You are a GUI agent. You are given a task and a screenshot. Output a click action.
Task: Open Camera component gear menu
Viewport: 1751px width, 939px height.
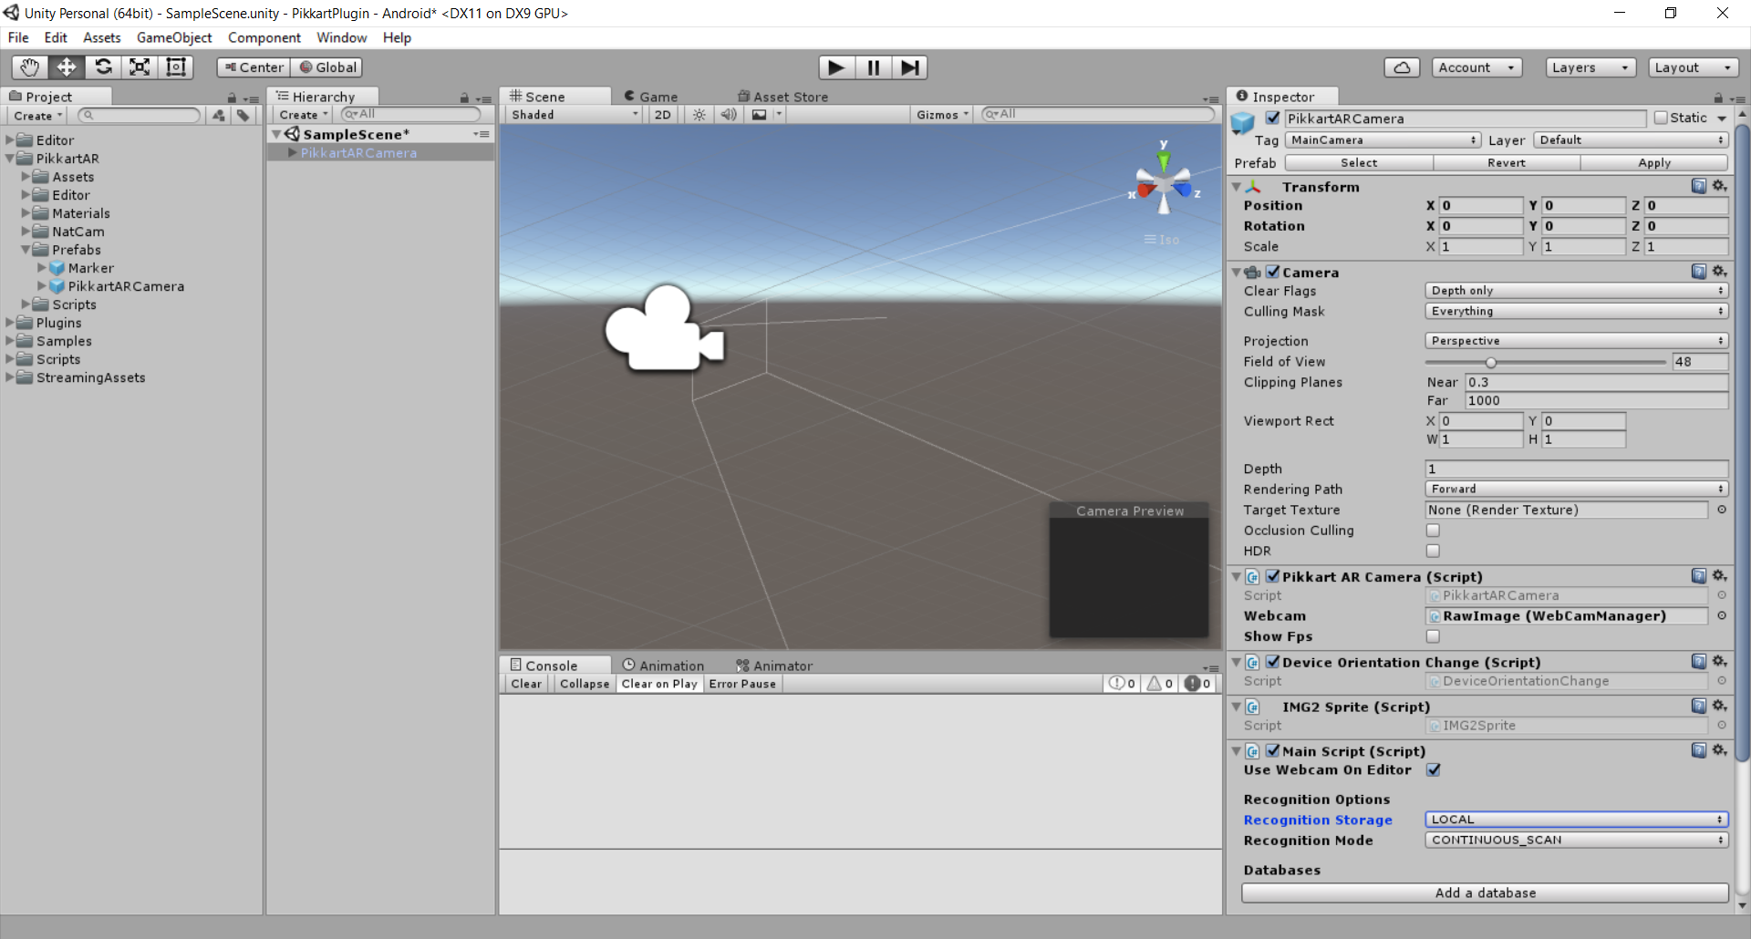pyautogui.click(x=1719, y=272)
